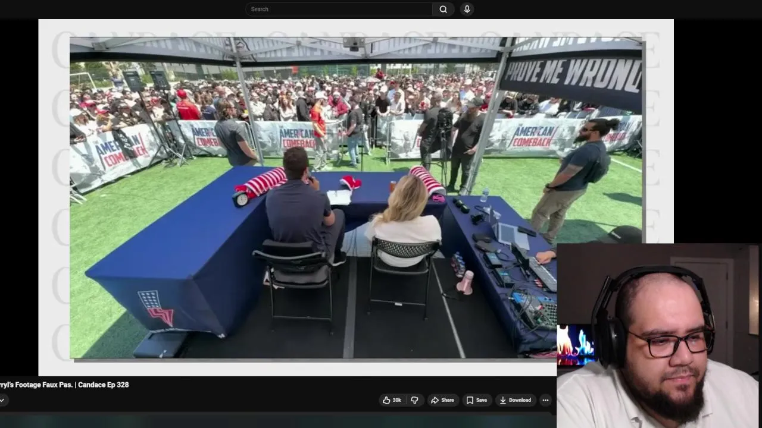
Task: Activate voice search microphone icon
Action: [467, 9]
